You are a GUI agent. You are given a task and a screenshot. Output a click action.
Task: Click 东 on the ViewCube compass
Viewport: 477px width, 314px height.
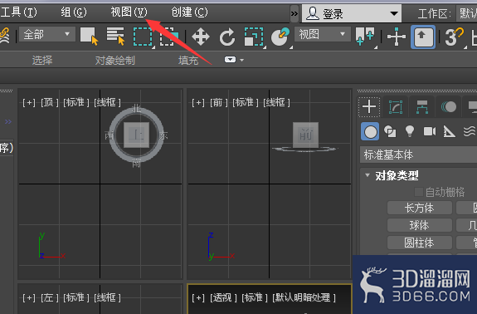(163, 135)
